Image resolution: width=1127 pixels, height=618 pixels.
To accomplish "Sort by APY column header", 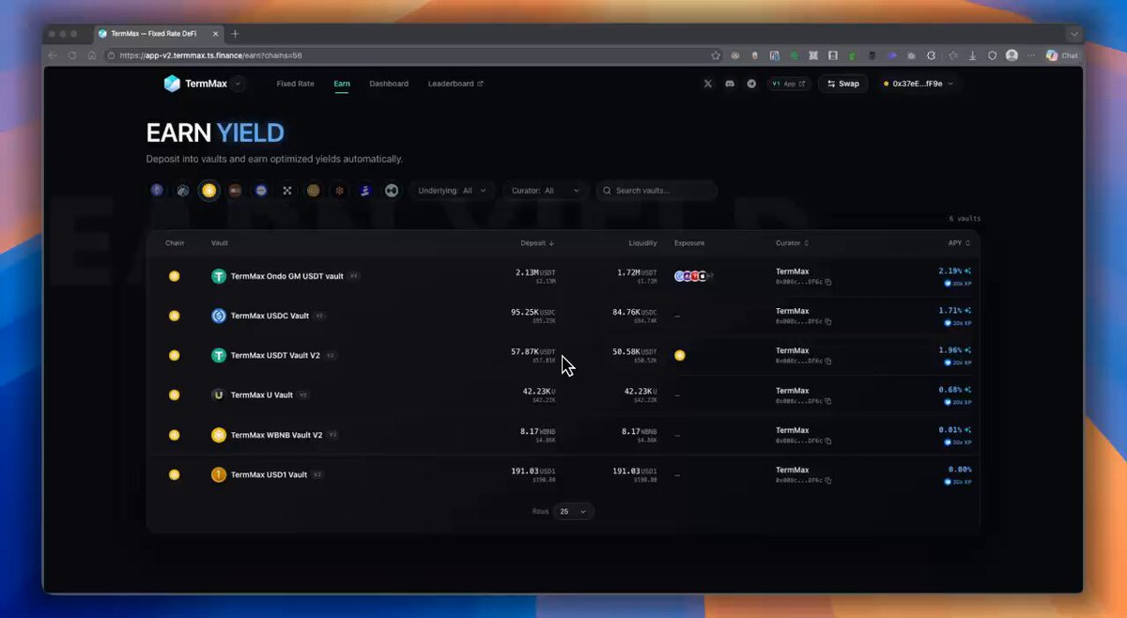I will pyautogui.click(x=959, y=243).
